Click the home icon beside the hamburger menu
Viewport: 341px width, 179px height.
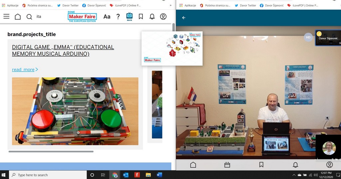click(x=18, y=17)
